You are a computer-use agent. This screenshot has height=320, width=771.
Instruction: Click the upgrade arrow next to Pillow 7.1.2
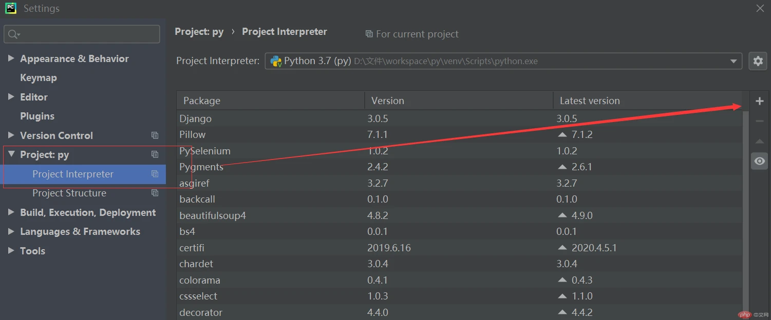pos(562,134)
